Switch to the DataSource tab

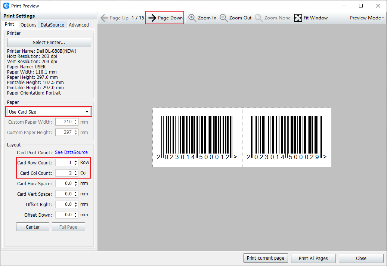(52, 25)
